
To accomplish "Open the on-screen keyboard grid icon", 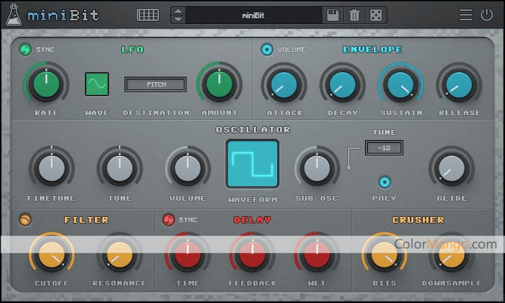I will tap(147, 15).
